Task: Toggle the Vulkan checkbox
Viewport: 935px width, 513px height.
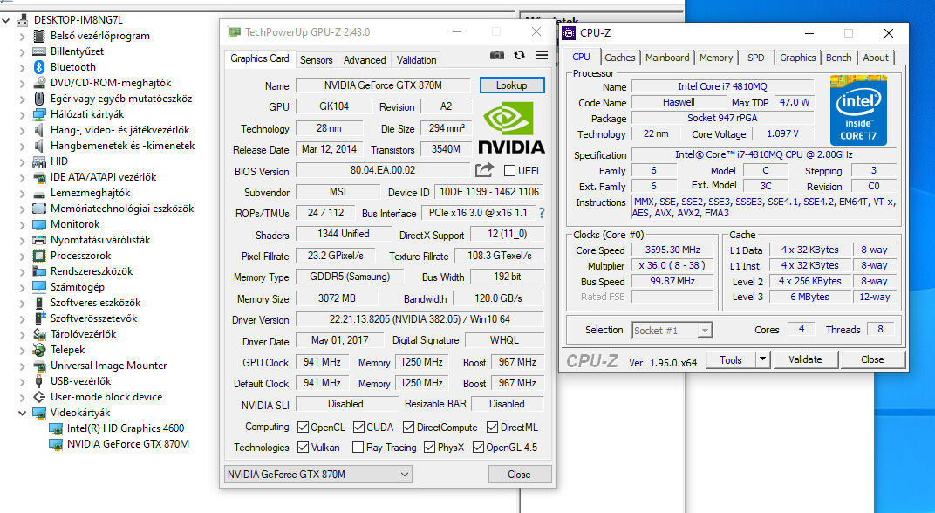Action: [303, 448]
